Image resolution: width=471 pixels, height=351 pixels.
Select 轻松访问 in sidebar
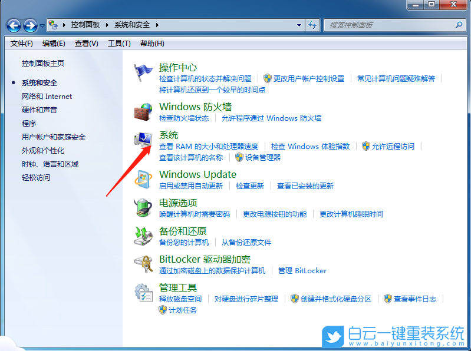click(36, 178)
